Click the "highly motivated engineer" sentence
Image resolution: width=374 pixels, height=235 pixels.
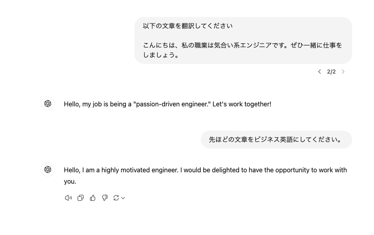tap(121, 170)
